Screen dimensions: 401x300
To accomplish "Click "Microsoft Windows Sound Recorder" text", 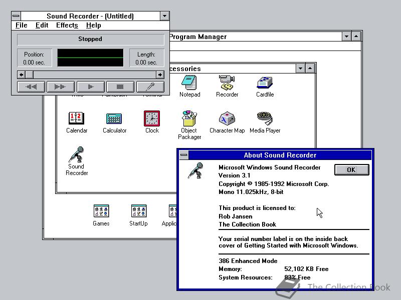I will coord(269,167).
